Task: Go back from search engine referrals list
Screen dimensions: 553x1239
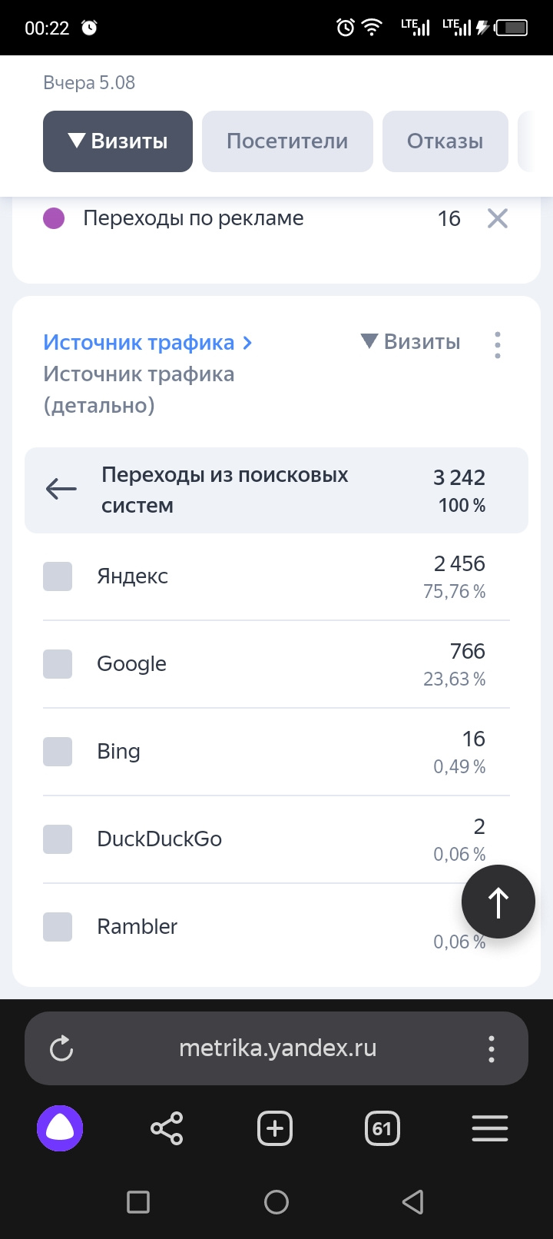Action: coord(61,489)
